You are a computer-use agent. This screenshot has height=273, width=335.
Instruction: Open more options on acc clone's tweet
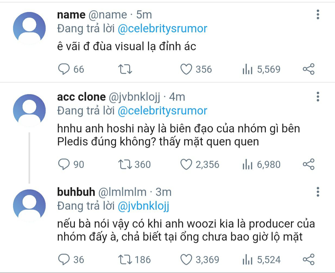pos(318,97)
